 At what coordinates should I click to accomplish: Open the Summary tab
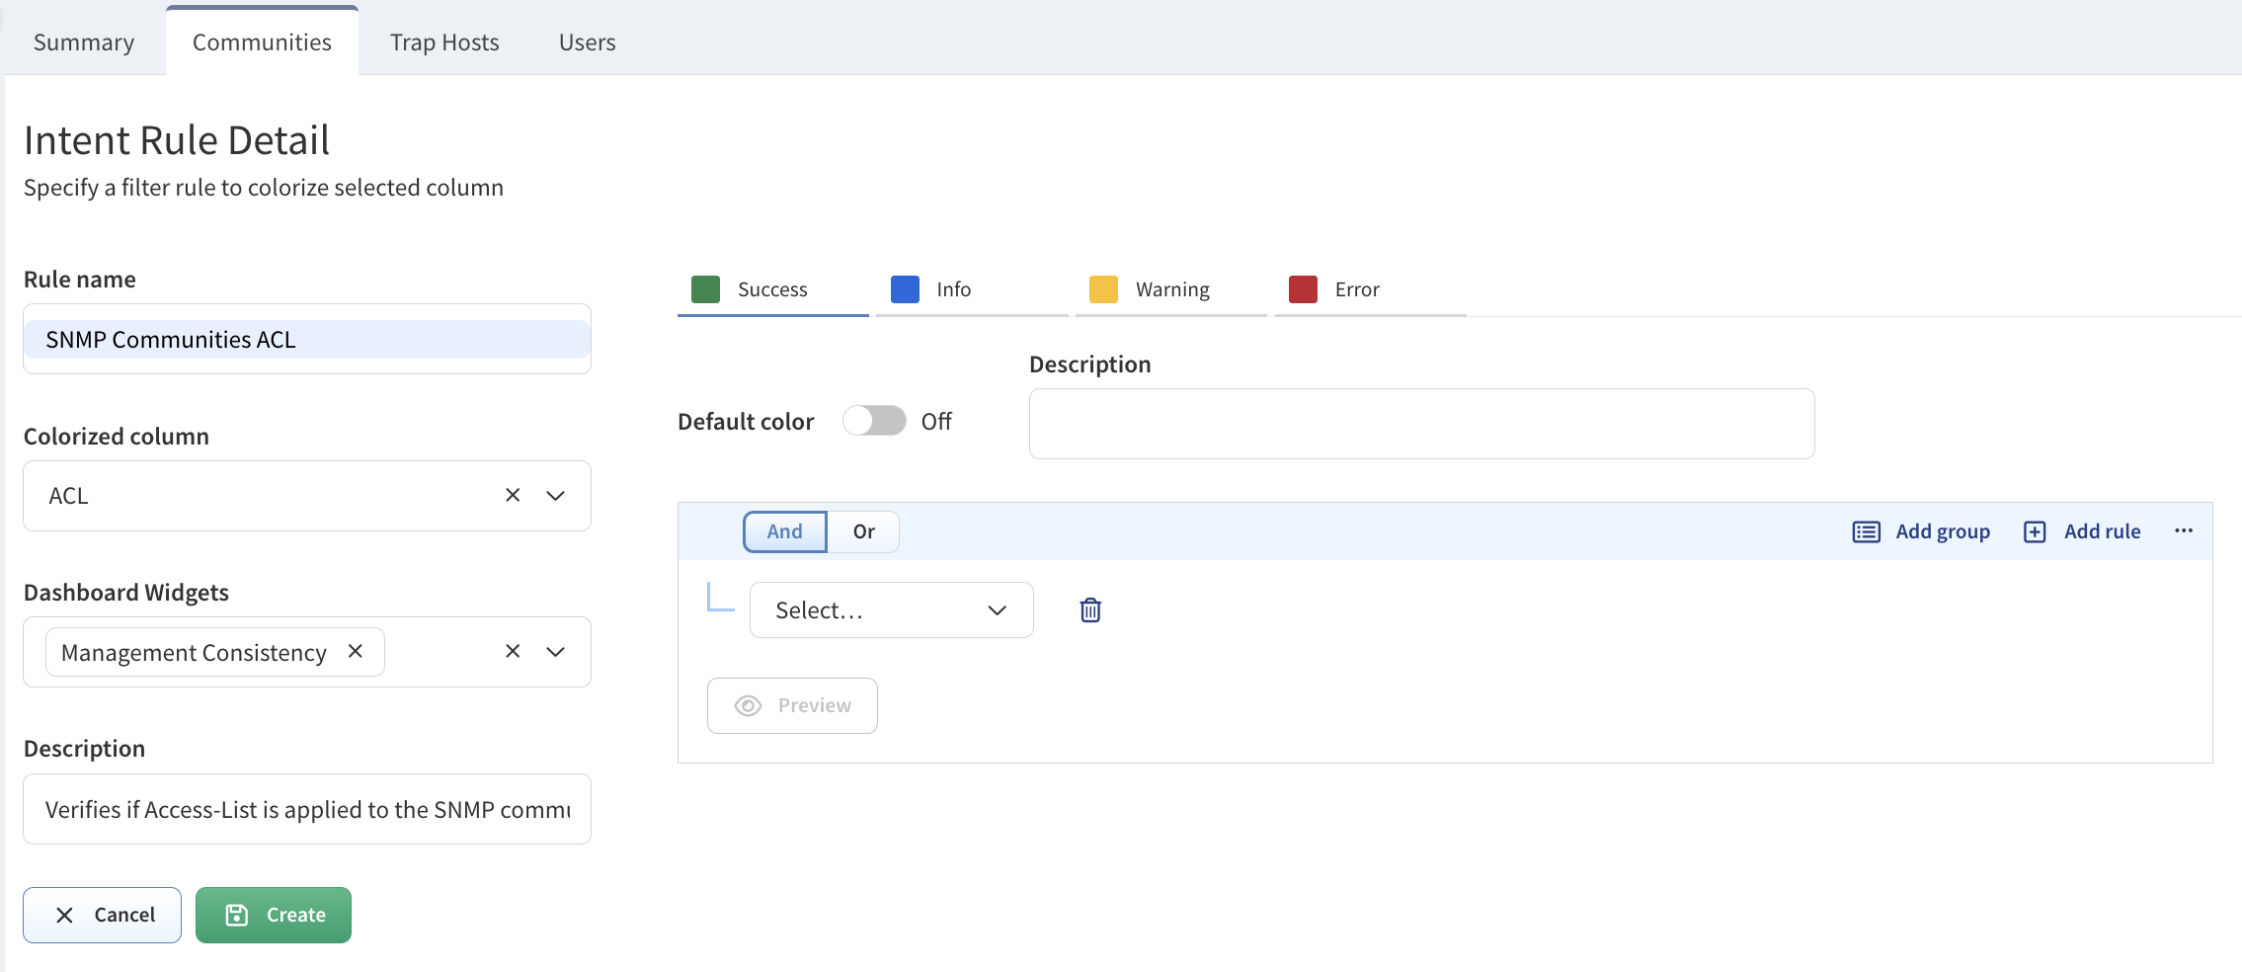pyautogui.click(x=84, y=42)
